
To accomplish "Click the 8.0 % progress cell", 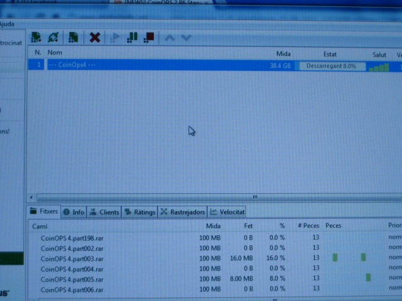I will click(x=277, y=278).
